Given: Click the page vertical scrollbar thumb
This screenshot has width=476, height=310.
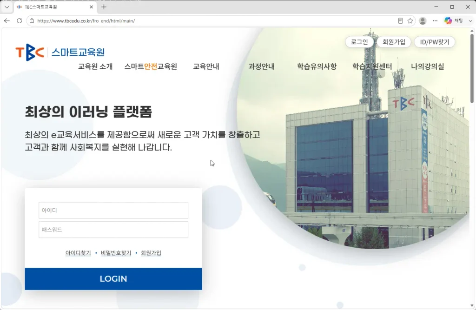Looking at the screenshot, I should coord(472,68).
